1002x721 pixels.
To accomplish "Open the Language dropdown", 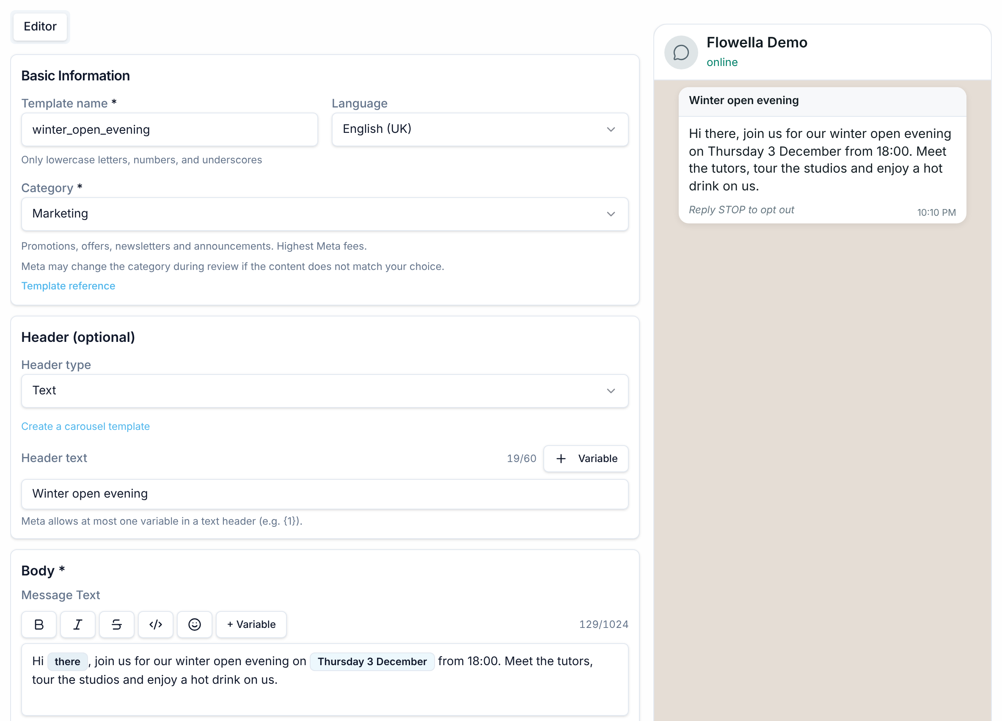I will click(x=480, y=129).
